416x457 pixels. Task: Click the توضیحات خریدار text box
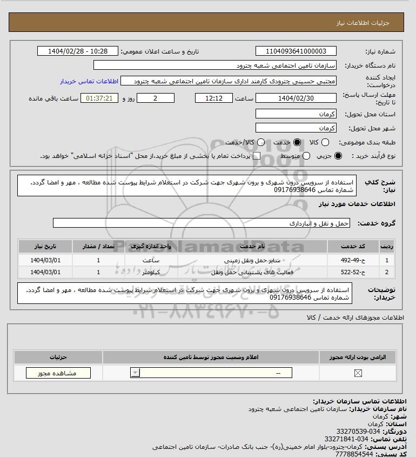185,293
